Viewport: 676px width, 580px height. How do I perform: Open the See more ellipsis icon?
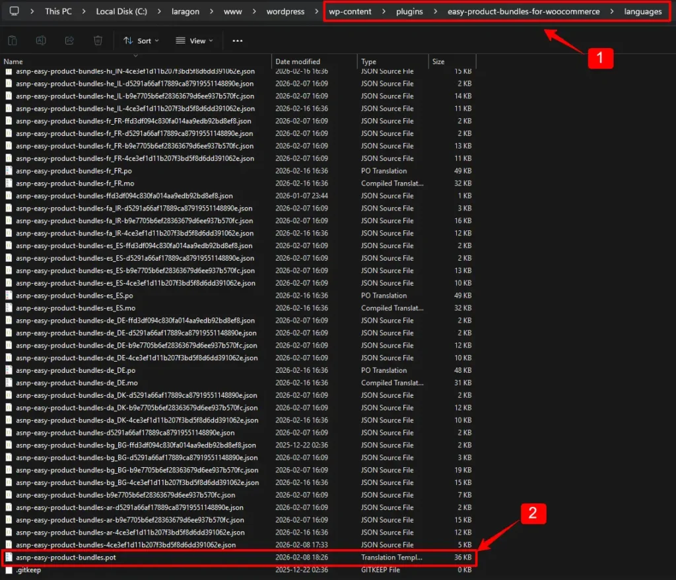[238, 40]
